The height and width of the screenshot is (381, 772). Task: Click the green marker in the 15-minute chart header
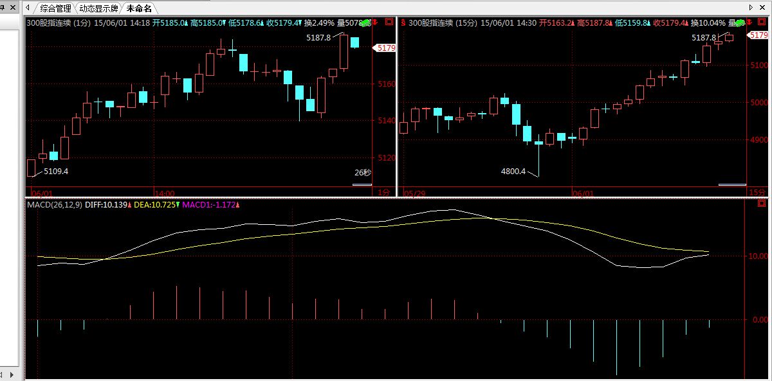point(740,23)
